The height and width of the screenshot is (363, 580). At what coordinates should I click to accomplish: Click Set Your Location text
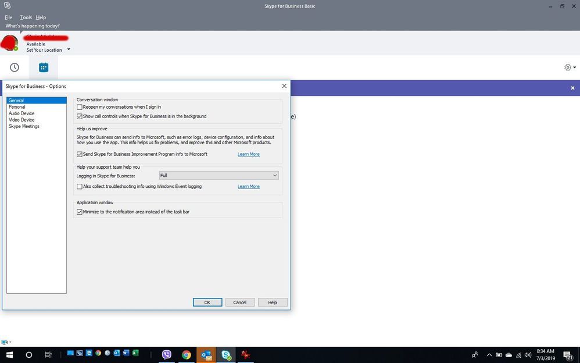pyautogui.click(x=44, y=50)
